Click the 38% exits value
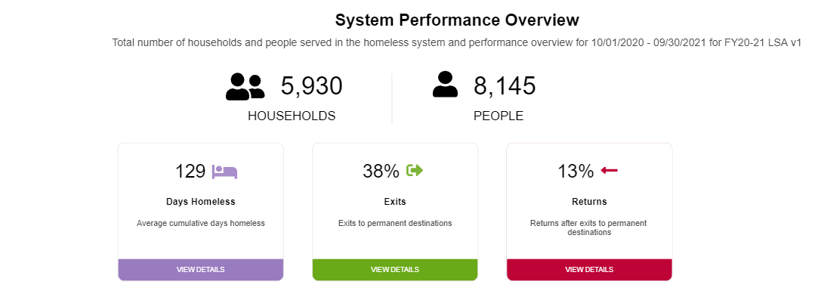815x294 pixels. [x=381, y=172]
